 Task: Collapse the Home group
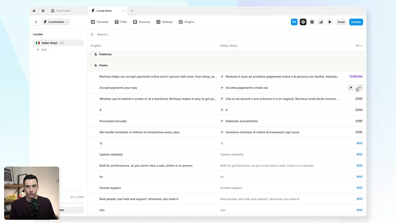[x=91, y=65]
